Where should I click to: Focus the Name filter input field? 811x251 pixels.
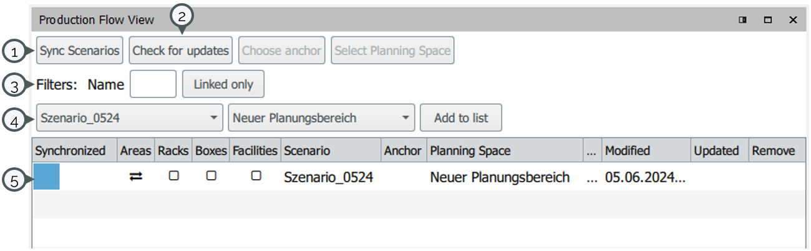point(153,84)
